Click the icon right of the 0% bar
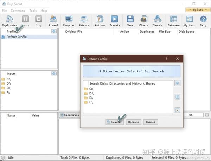Viewport: 211px width, 161px height. [207, 115]
